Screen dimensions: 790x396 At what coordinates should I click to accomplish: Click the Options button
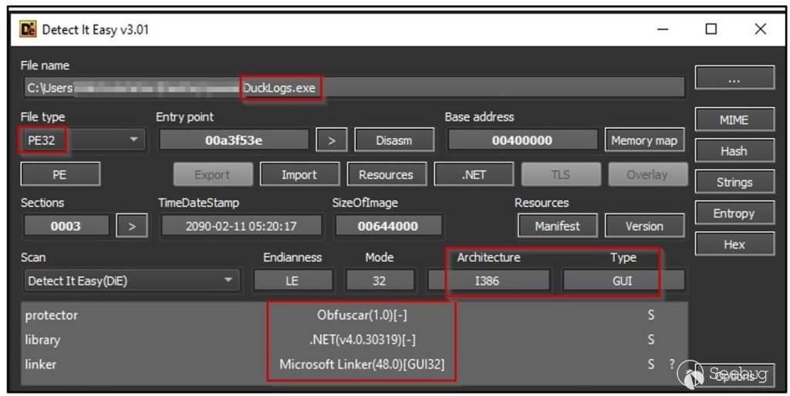(734, 376)
